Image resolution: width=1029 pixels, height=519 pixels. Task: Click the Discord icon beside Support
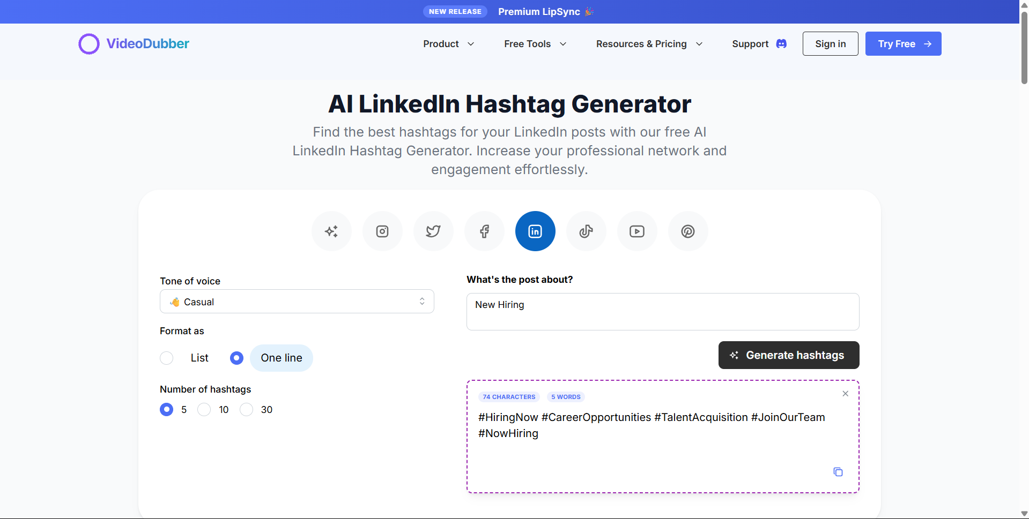tap(781, 44)
